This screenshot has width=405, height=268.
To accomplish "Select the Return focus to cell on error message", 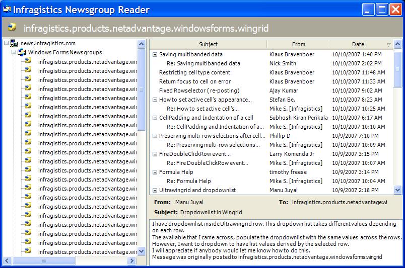I will 195,81.
